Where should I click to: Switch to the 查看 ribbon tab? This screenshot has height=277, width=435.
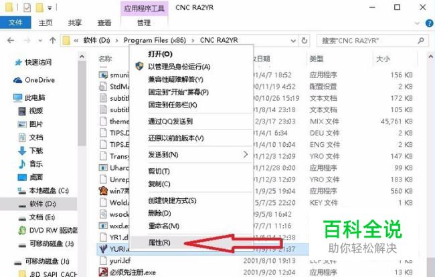point(104,23)
